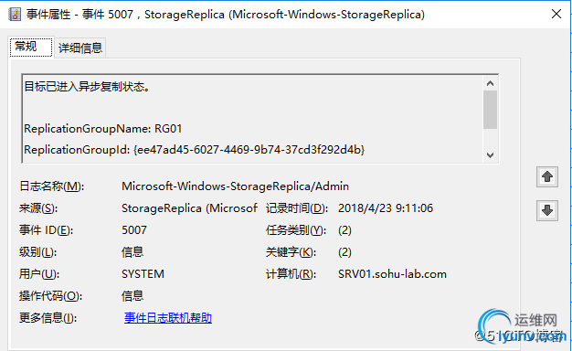Click the 级别 value 信息
572x351 pixels.
(132, 252)
